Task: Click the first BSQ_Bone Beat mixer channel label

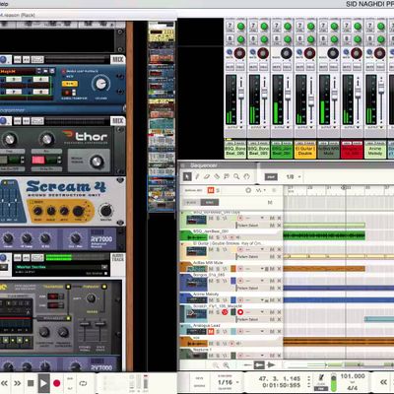Action: coord(235,151)
